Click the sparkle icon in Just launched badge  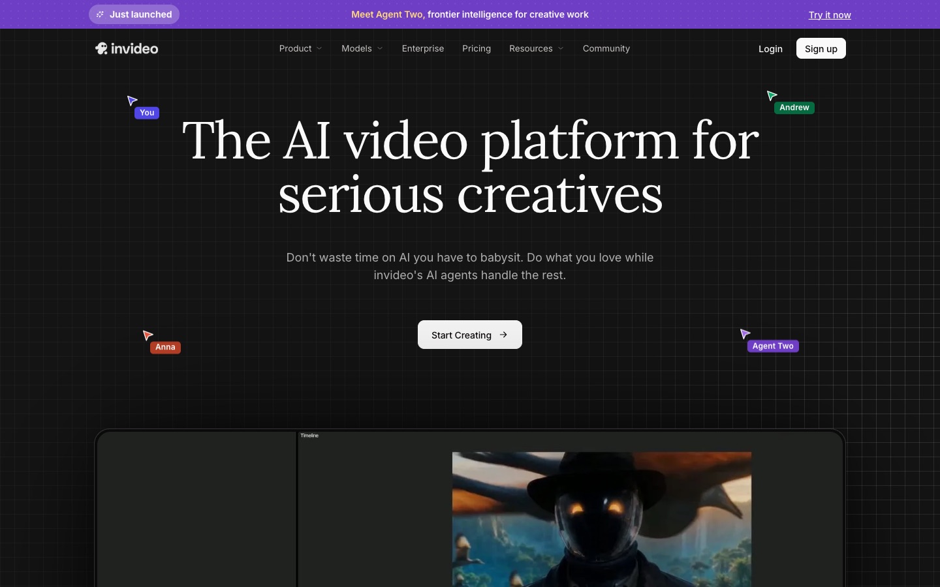tap(100, 14)
